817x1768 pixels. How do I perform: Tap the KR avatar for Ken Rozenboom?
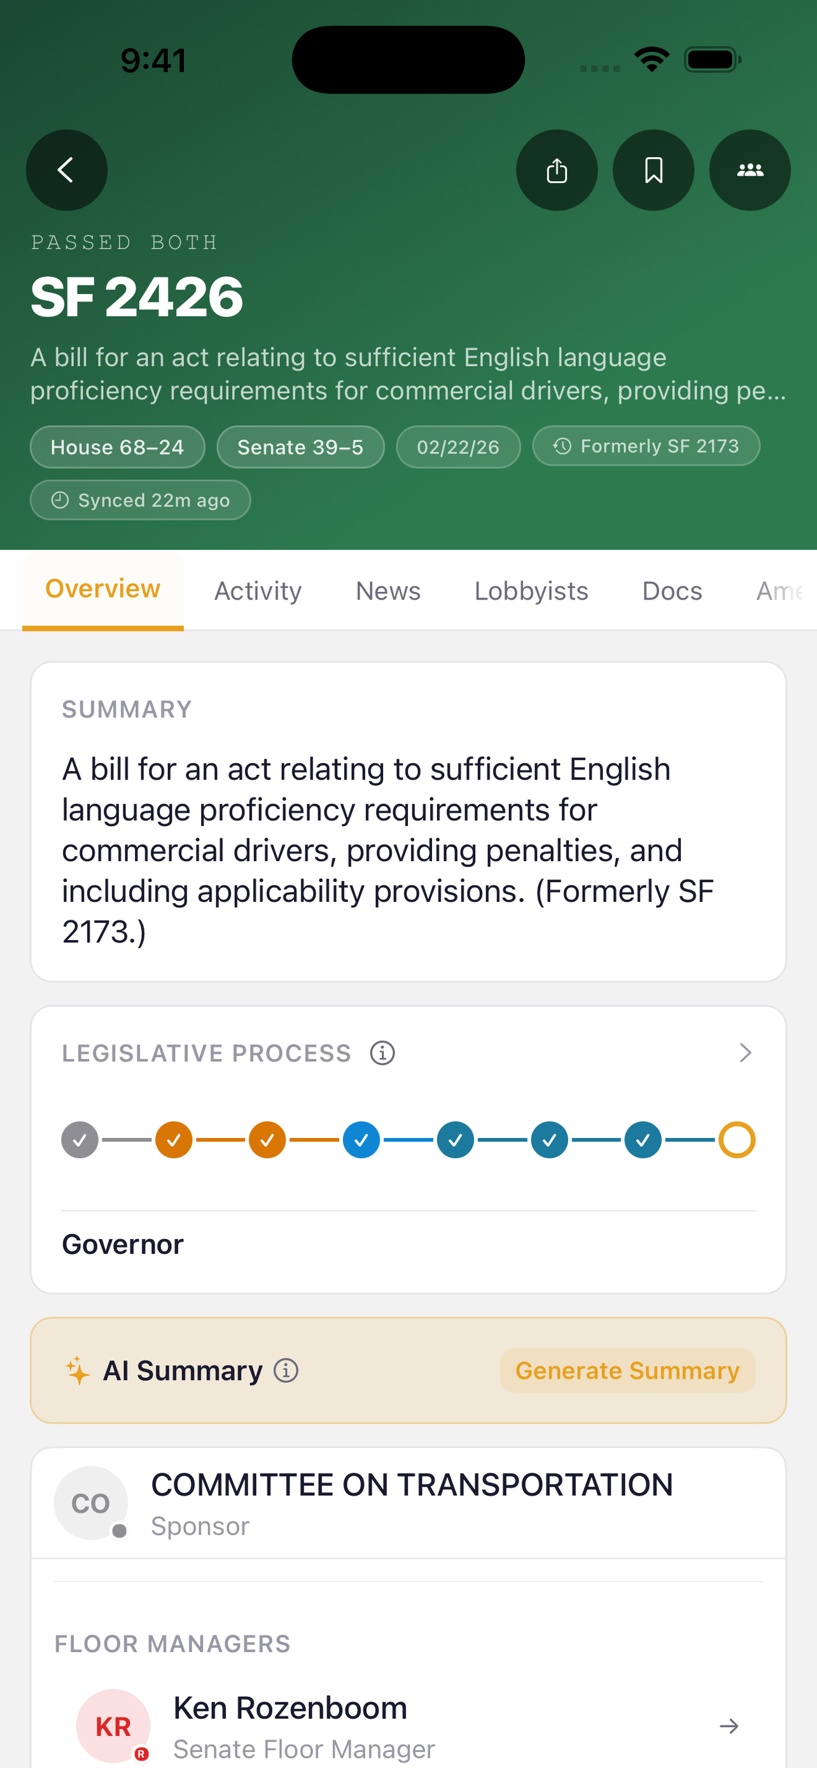[x=113, y=1725]
